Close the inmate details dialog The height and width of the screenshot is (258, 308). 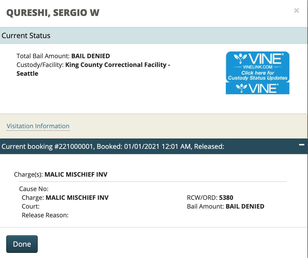click(x=296, y=11)
